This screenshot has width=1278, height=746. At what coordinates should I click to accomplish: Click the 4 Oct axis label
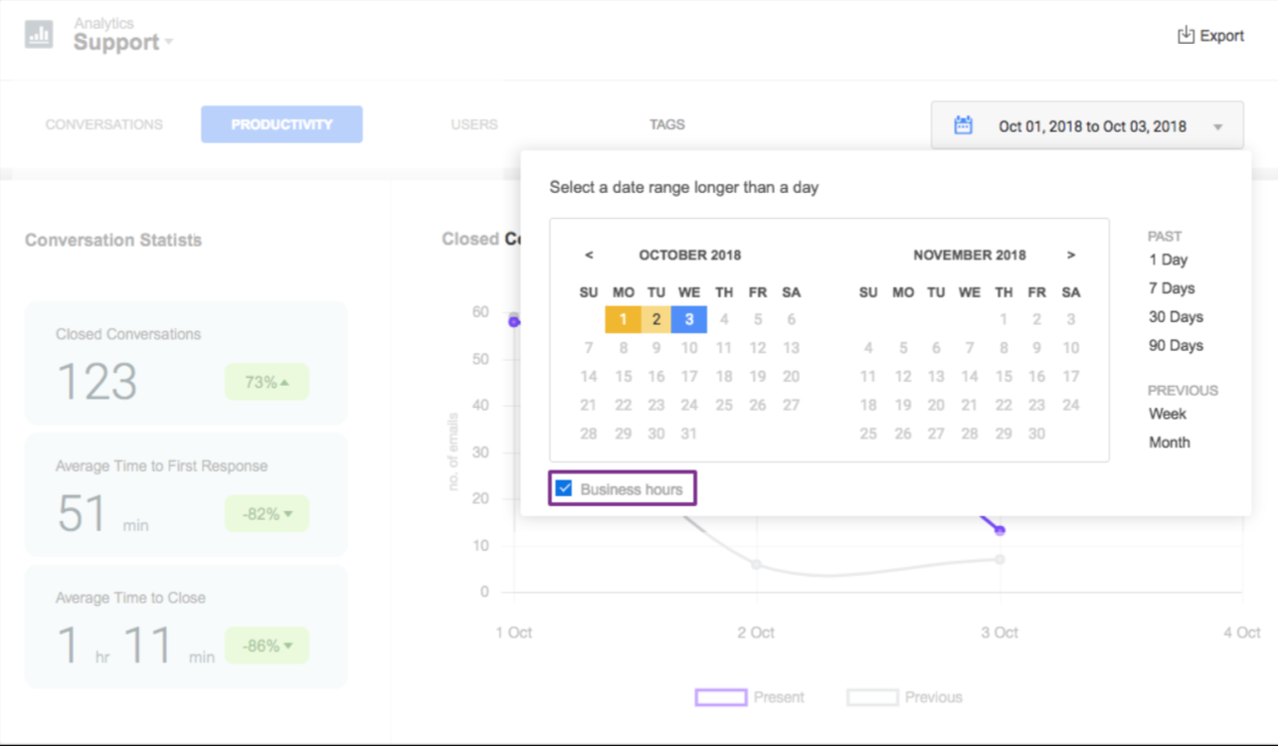click(x=1242, y=633)
